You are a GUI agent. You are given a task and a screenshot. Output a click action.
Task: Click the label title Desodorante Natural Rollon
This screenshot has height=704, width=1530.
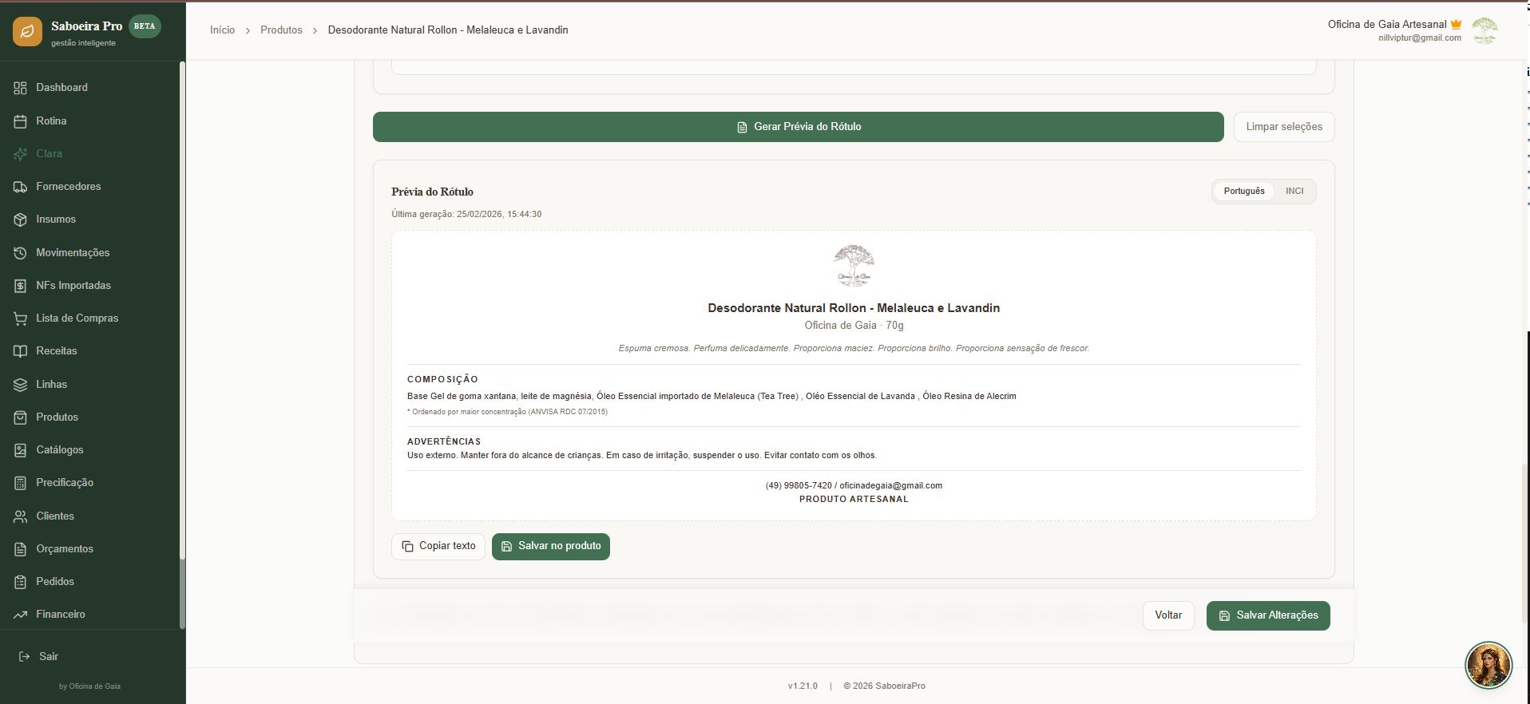coord(854,308)
